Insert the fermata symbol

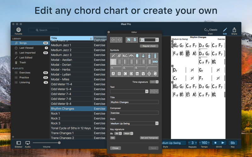[x=131, y=56]
